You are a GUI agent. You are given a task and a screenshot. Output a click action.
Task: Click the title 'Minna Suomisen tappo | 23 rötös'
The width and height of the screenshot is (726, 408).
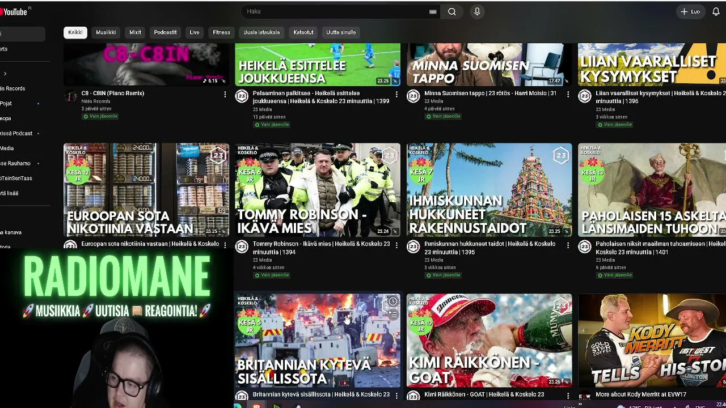click(490, 93)
